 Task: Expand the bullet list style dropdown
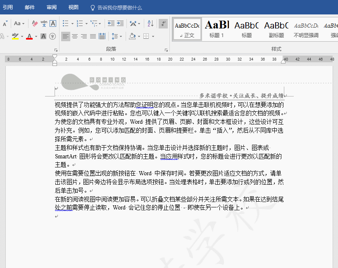(72, 24)
